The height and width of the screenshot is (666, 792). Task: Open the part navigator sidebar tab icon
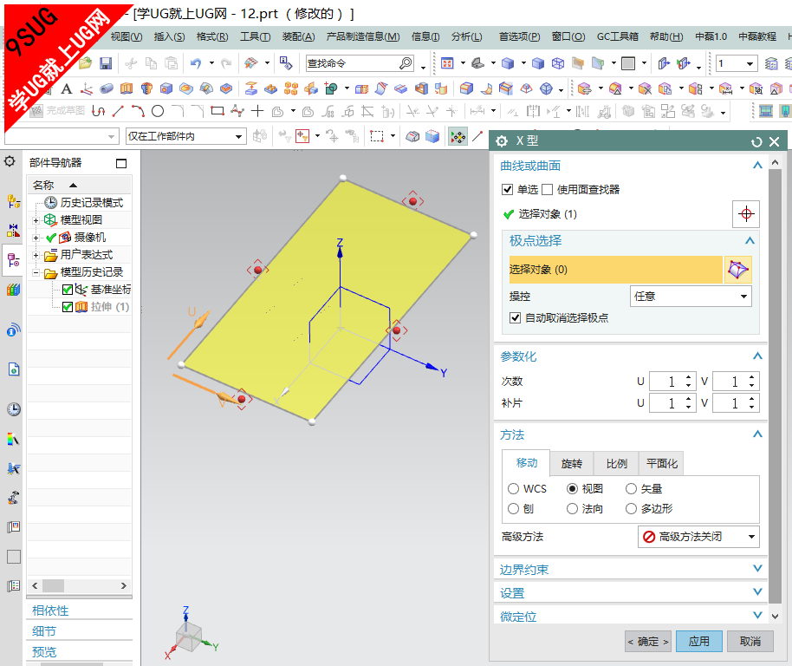pos(13,260)
